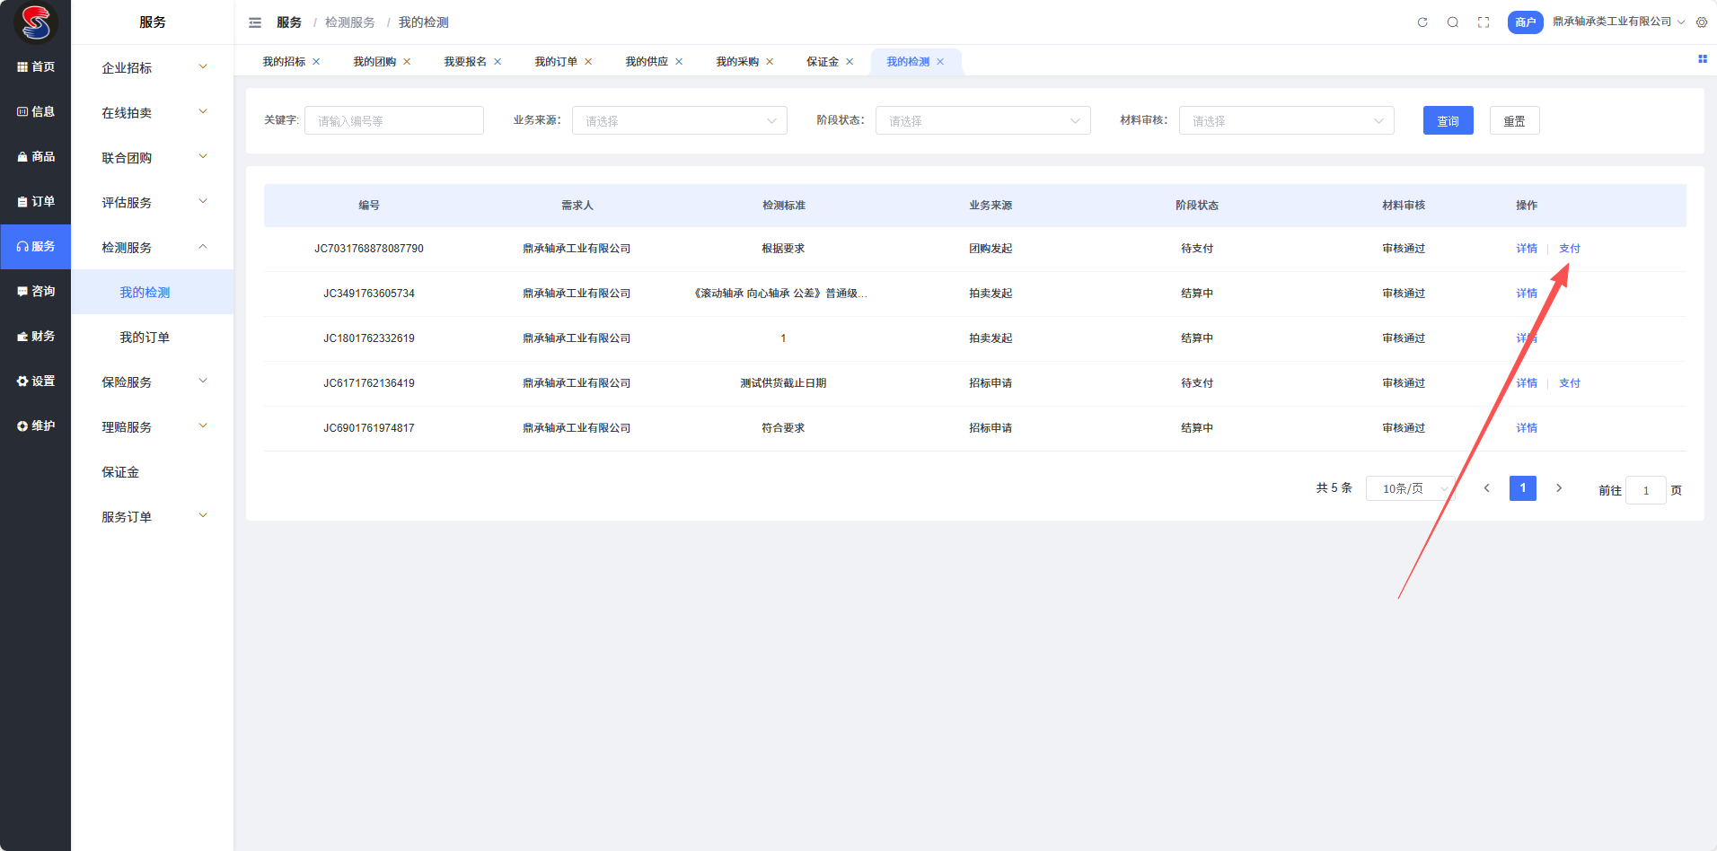Toggle fullscreen mode icon
1717x851 pixels.
pyautogui.click(x=1484, y=22)
